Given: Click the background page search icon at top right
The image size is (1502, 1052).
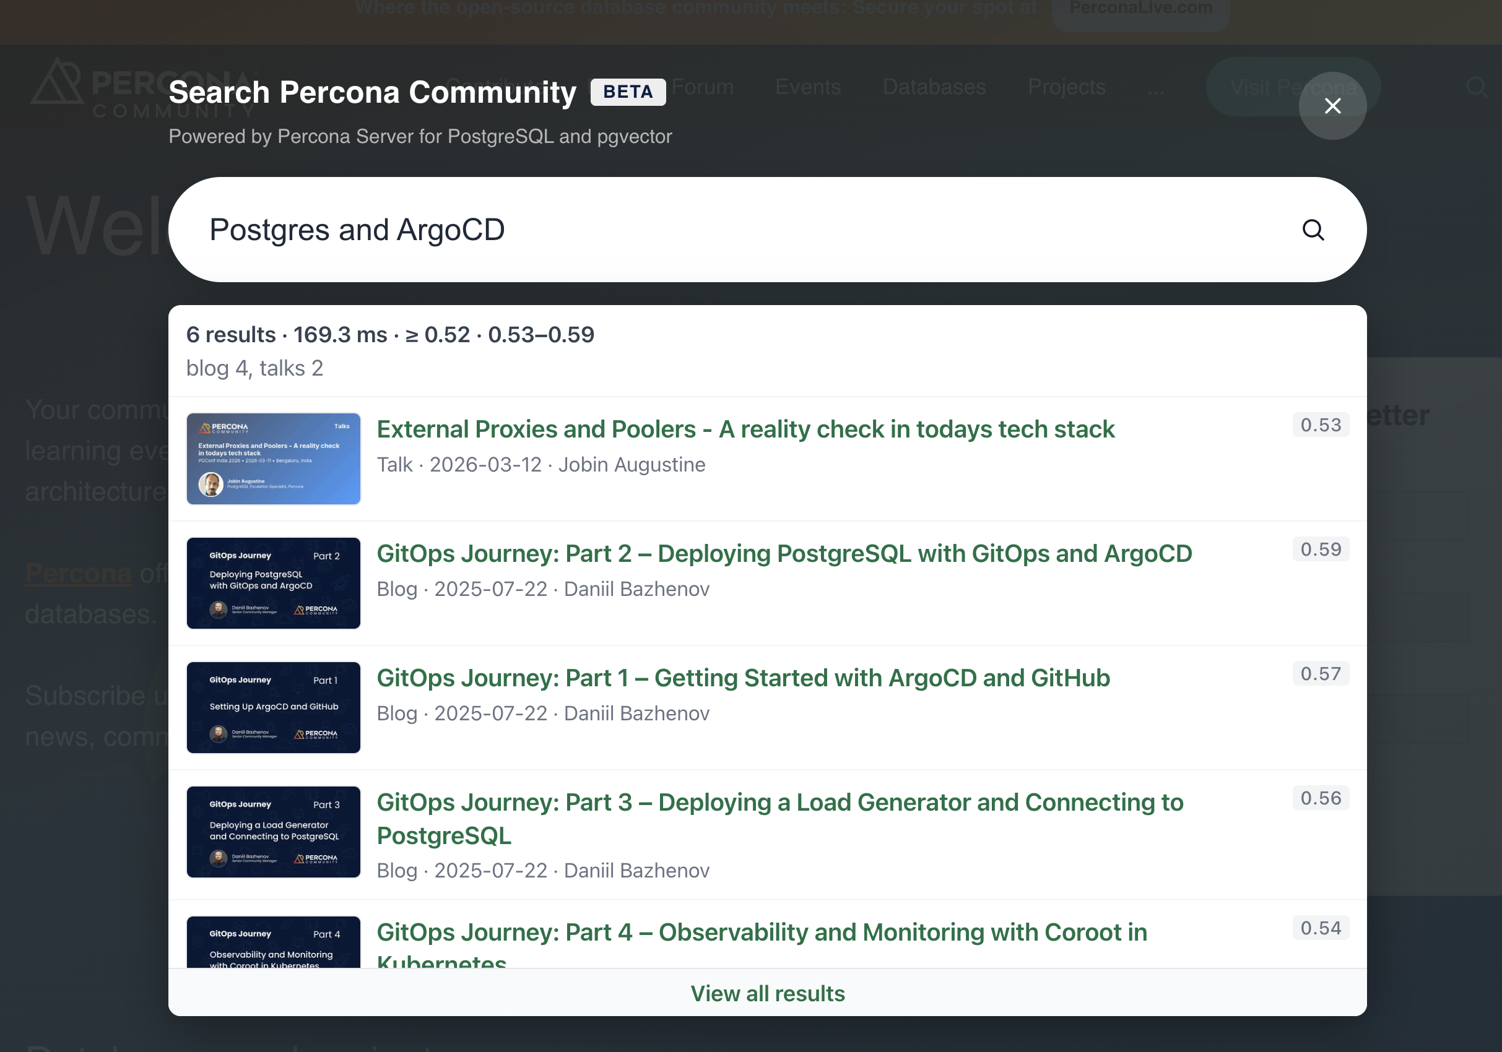Looking at the screenshot, I should (x=1477, y=87).
